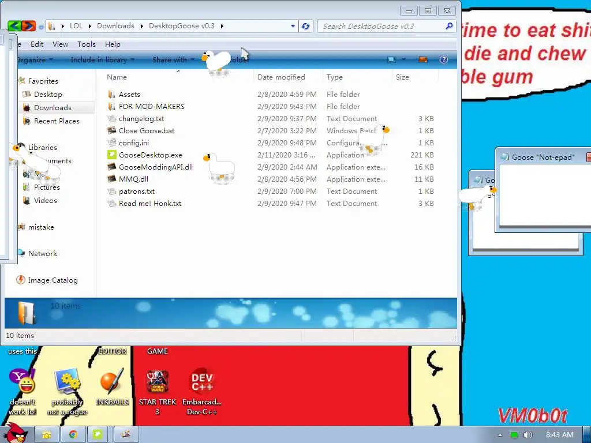The height and width of the screenshot is (443, 591).
Task: Open the Help question mark icon
Action: pos(444,59)
